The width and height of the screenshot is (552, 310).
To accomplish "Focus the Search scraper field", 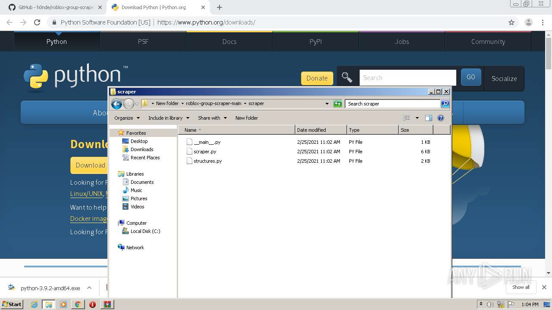I will (x=392, y=104).
